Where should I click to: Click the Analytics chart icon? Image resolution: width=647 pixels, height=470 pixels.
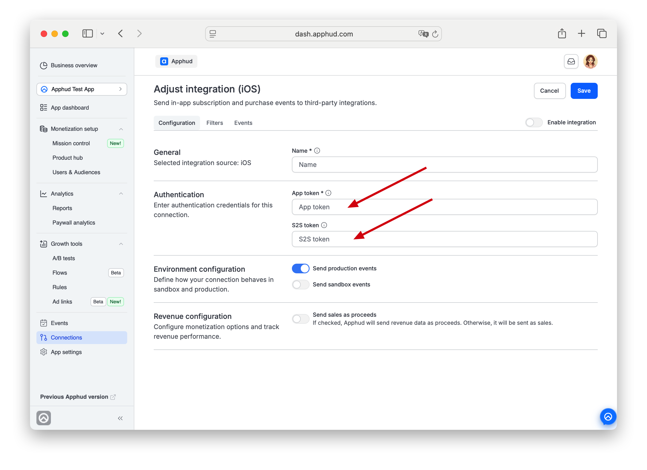(44, 194)
